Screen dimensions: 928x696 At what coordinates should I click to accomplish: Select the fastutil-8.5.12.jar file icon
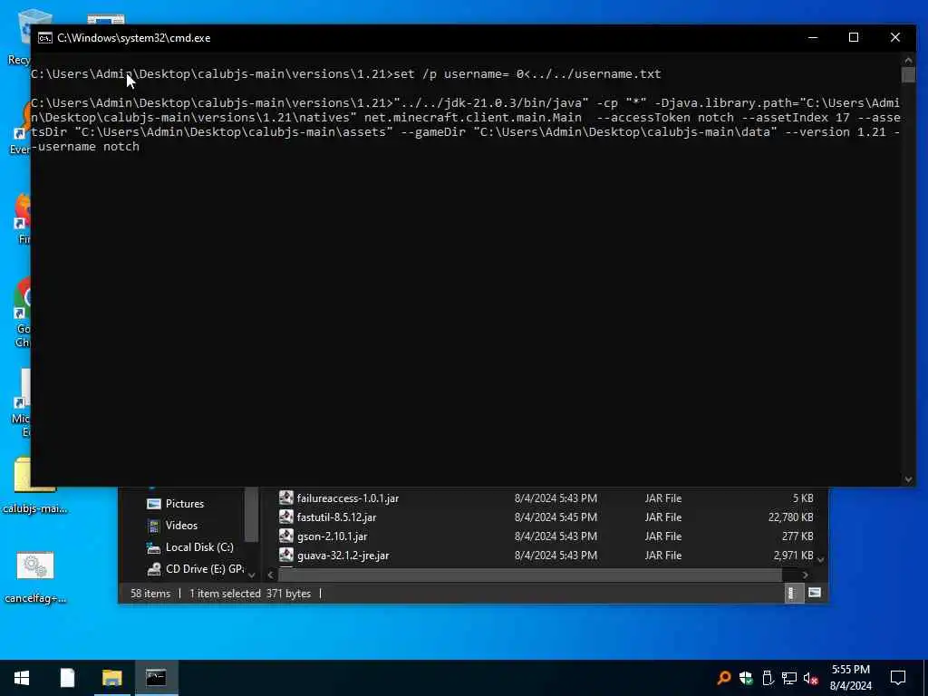[x=285, y=517]
